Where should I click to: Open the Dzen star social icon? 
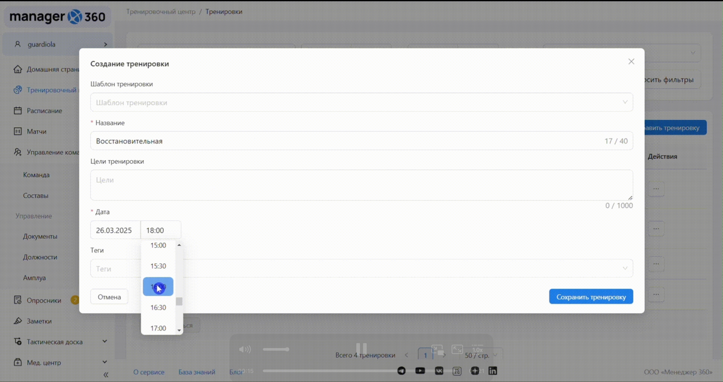(x=475, y=371)
